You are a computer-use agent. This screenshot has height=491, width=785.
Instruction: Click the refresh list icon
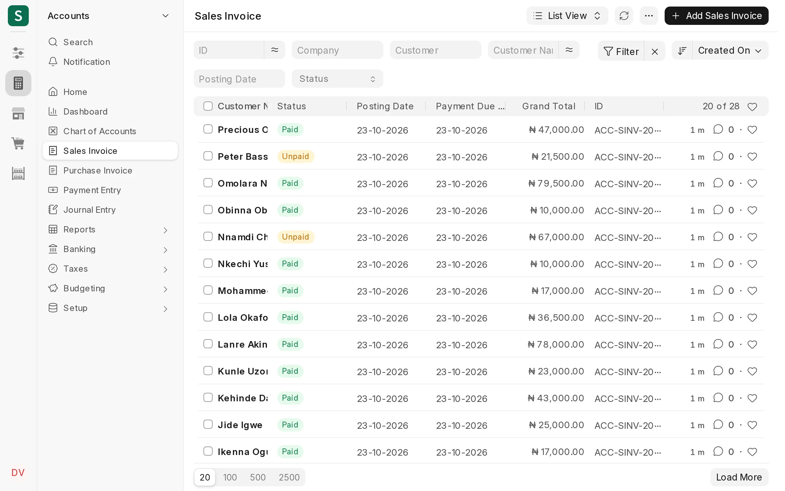pos(624,16)
